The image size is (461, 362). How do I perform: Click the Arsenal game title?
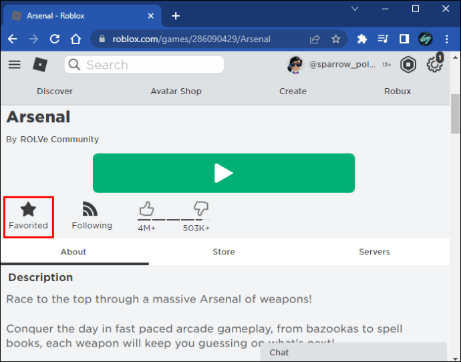pos(38,117)
